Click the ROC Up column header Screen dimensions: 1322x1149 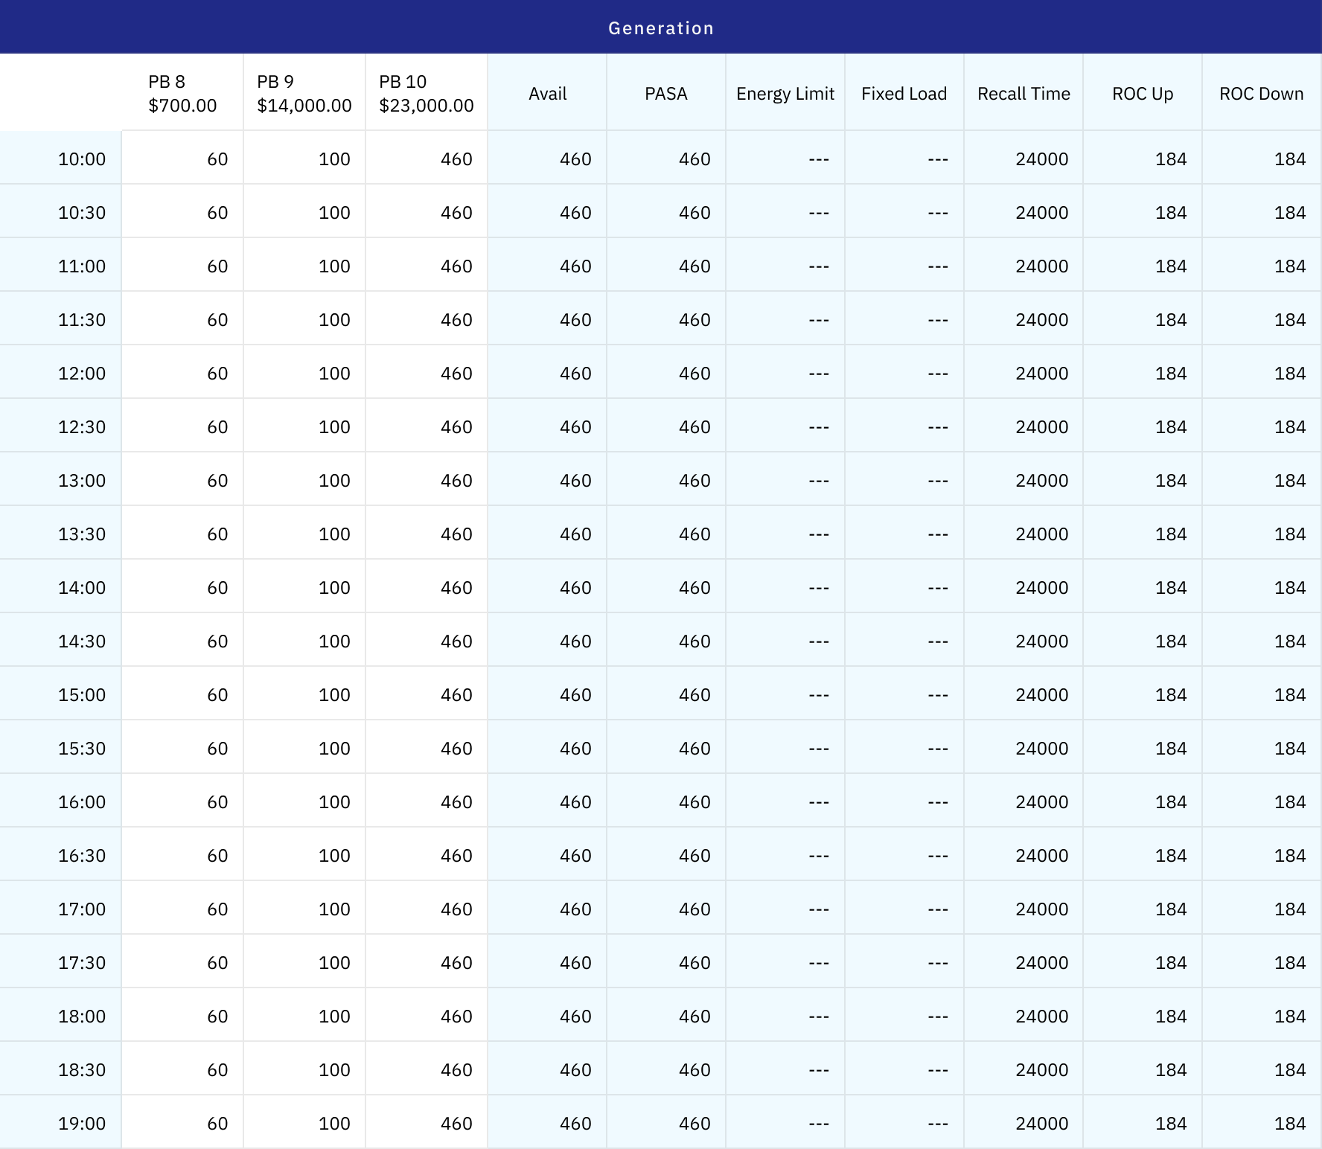(x=1142, y=94)
